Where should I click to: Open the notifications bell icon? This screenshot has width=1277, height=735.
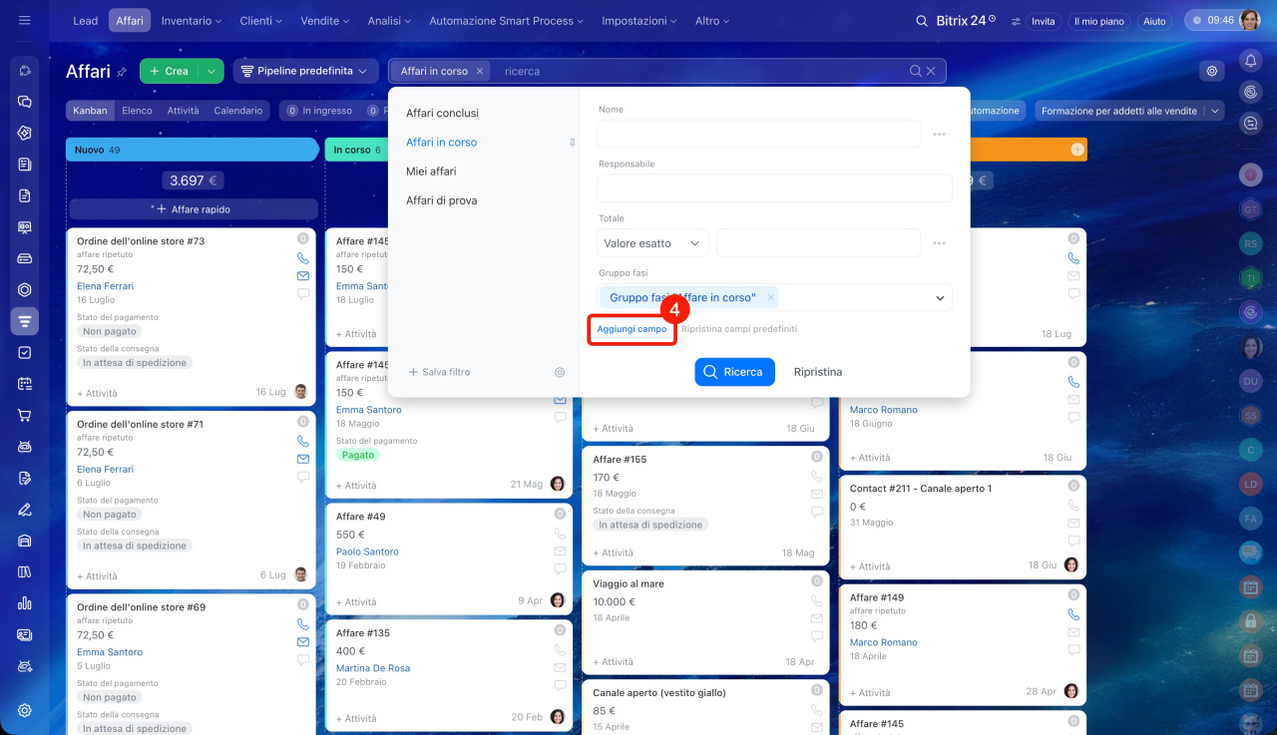(x=1250, y=61)
